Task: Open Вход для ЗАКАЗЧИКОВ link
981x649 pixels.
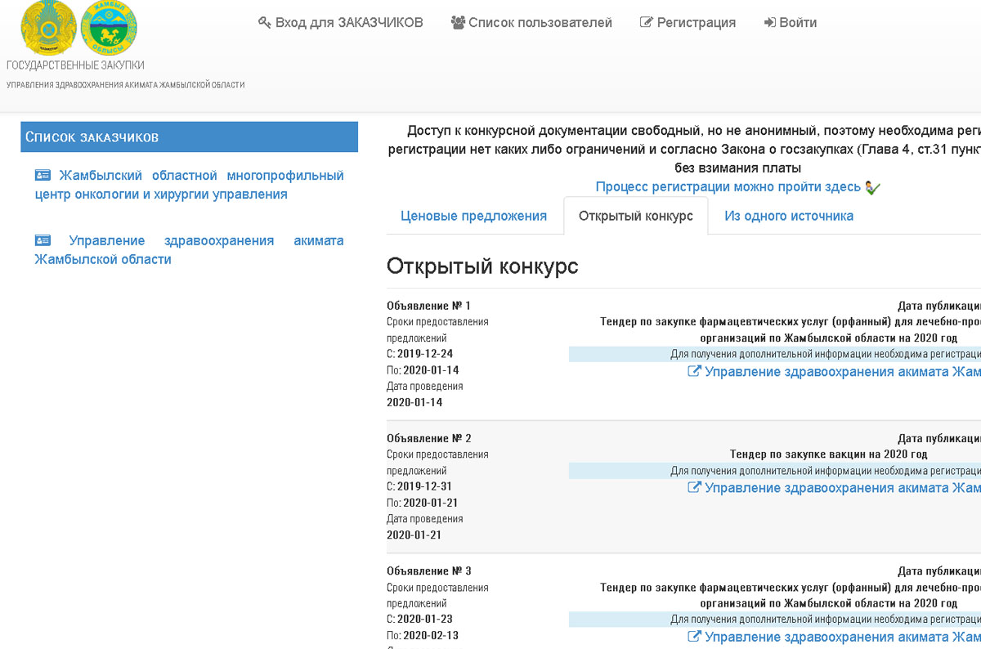Action: (349, 23)
